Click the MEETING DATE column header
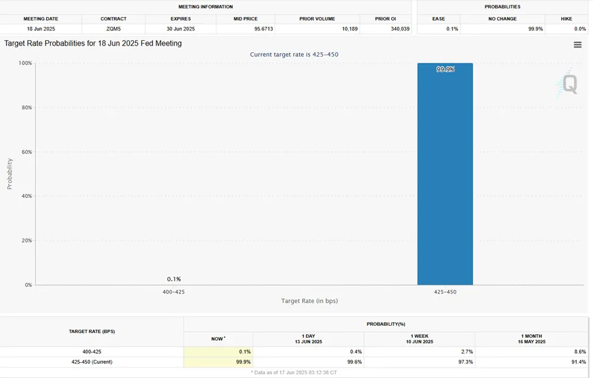The width and height of the screenshot is (593, 378). pyautogui.click(x=41, y=19)
